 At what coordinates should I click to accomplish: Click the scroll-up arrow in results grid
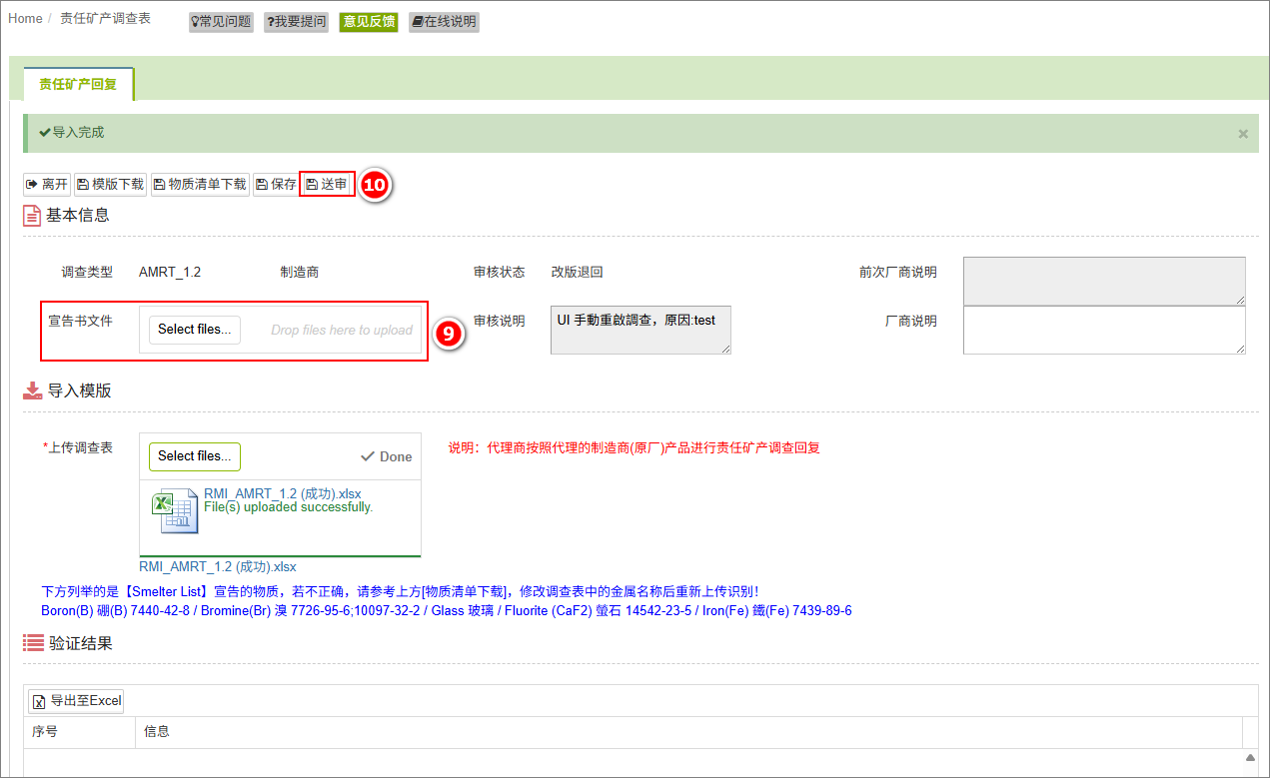click(x=1249, y=758)
